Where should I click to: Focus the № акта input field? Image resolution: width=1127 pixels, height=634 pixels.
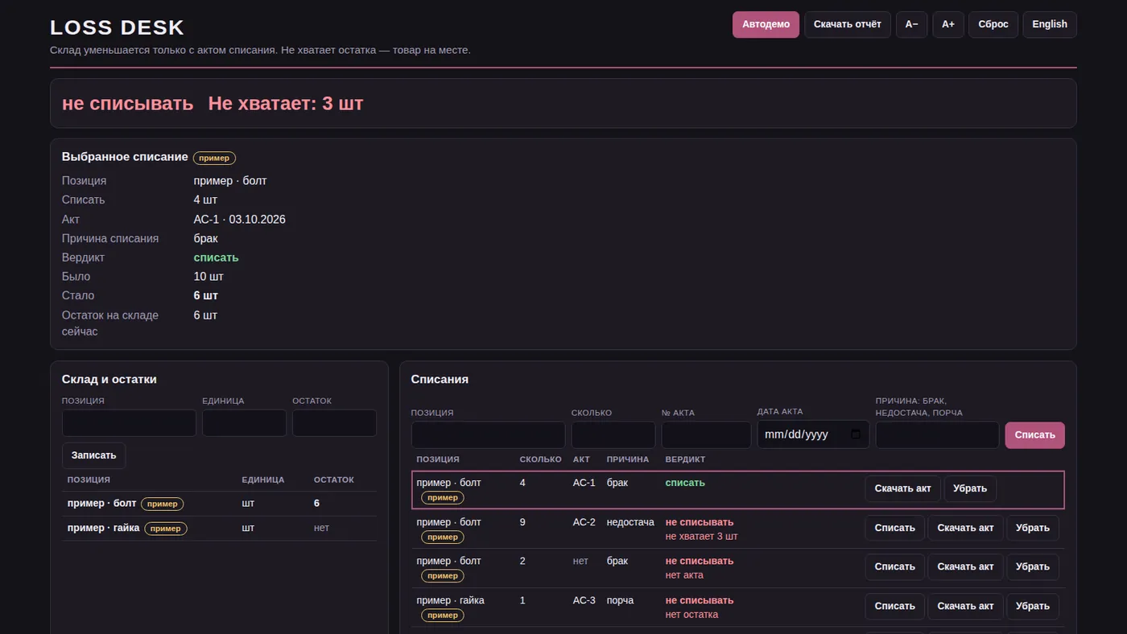706,435
